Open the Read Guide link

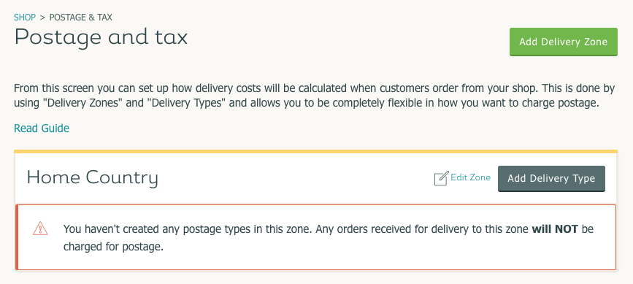point(42,128)
